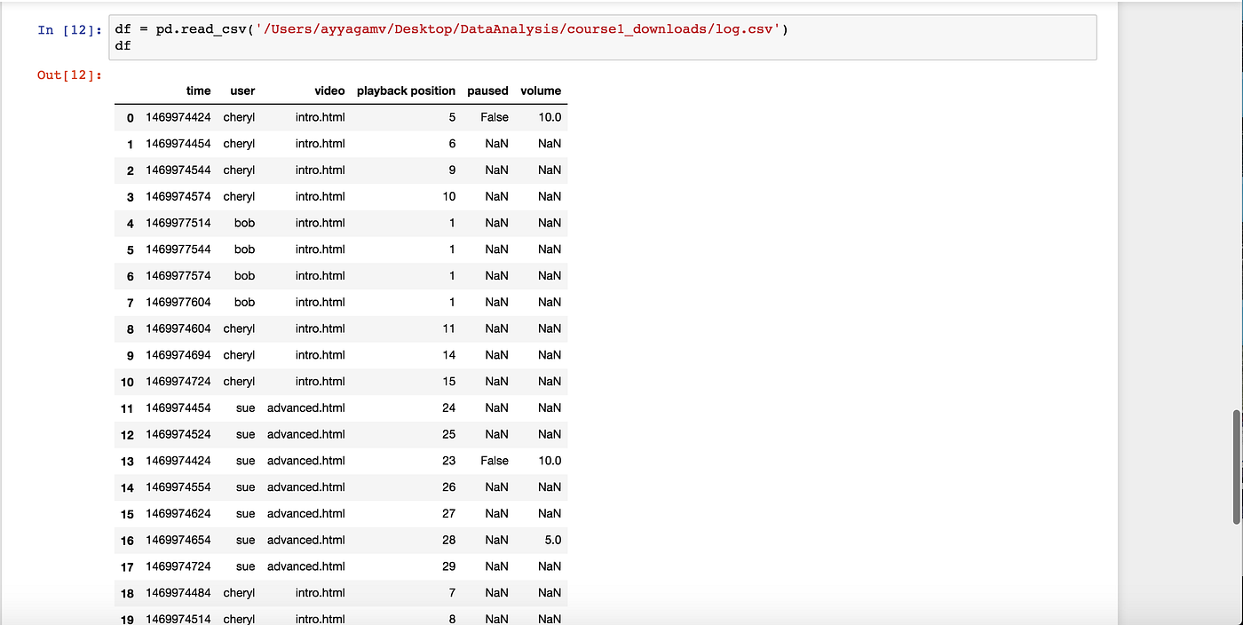Click the 'video' column header
The image size is (1243, 625).
(x=329, y=91)
